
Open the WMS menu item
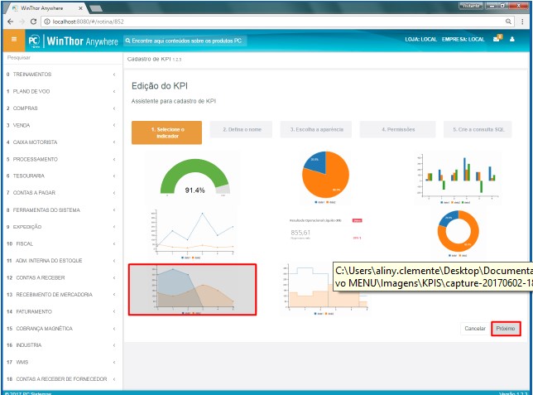click(x=62, y=363)
